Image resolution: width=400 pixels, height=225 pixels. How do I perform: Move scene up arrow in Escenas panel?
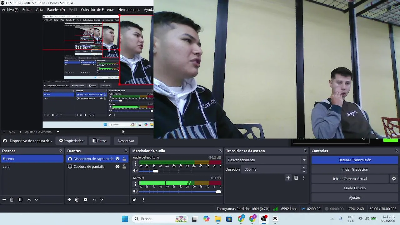click(x=29, y=200)
